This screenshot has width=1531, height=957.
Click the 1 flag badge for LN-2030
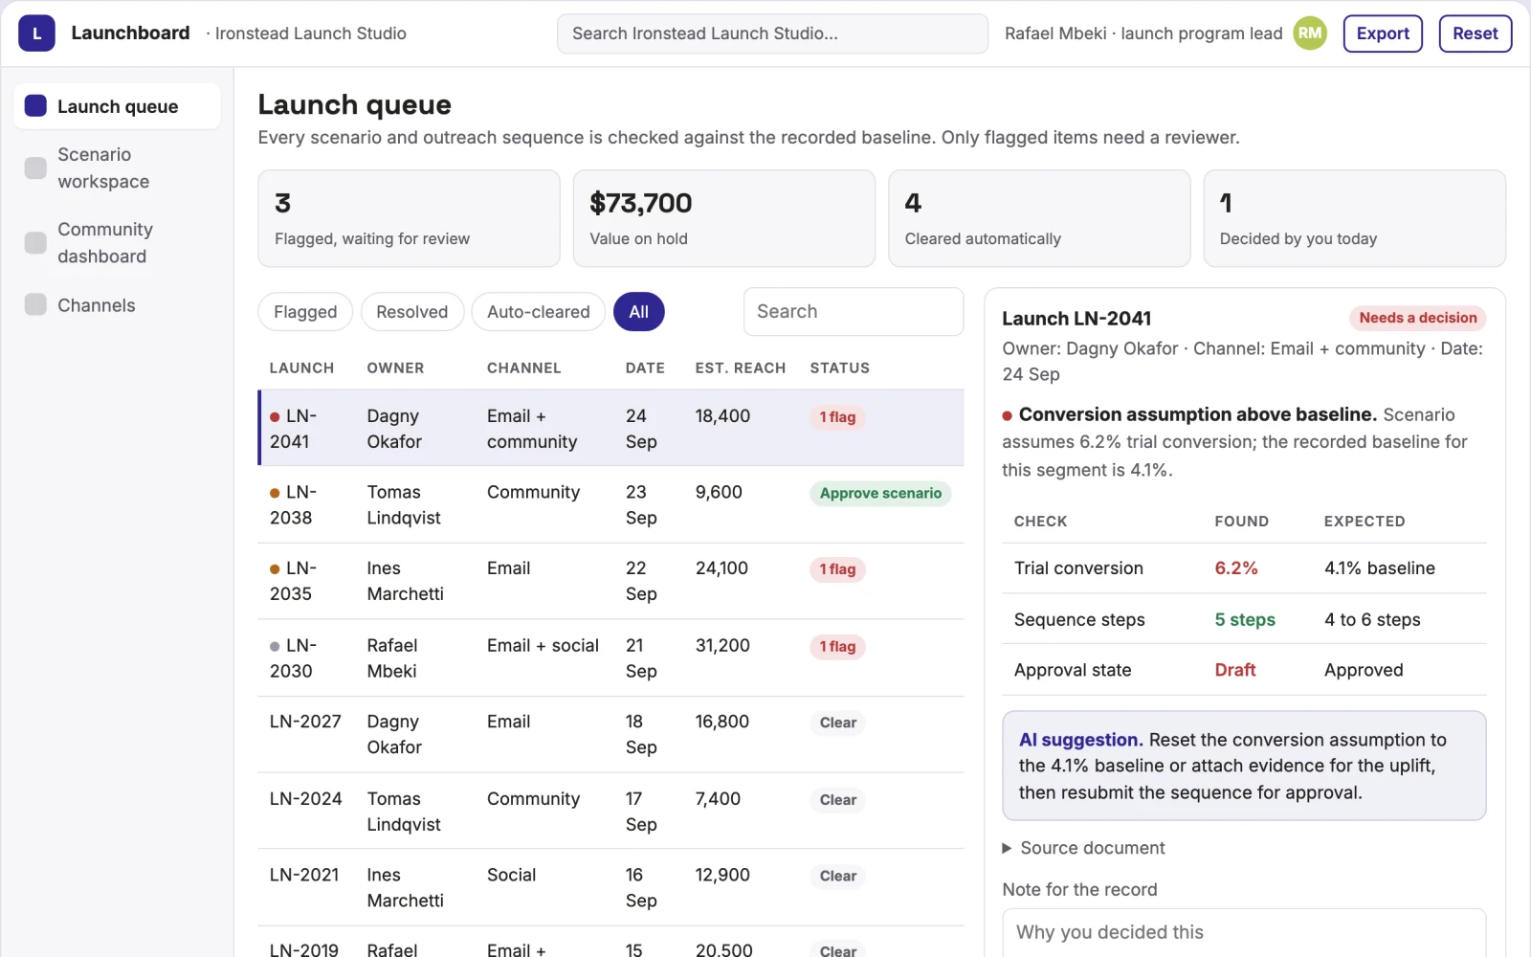pyautogui.click(x=837, y=647)
